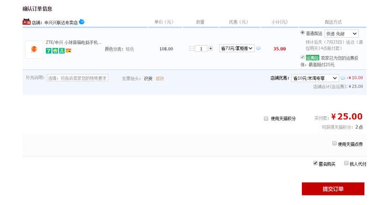This screenshot has height=205, width=387.
Task: Open the orange speaker product thumbnail
Action: (34, 49)
